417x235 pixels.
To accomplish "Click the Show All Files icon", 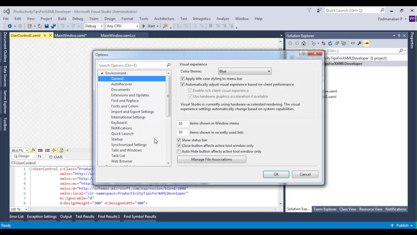I will (x=344, y=43).
